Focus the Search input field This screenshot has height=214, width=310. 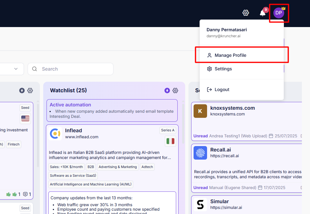71,69
